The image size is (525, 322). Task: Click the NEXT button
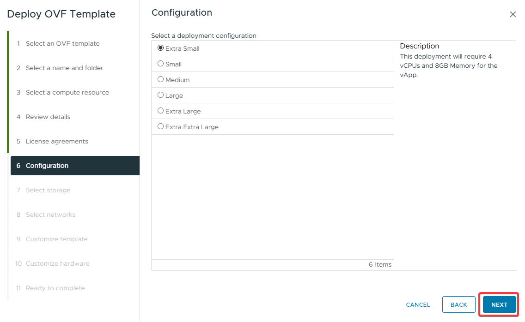[499, 304]
